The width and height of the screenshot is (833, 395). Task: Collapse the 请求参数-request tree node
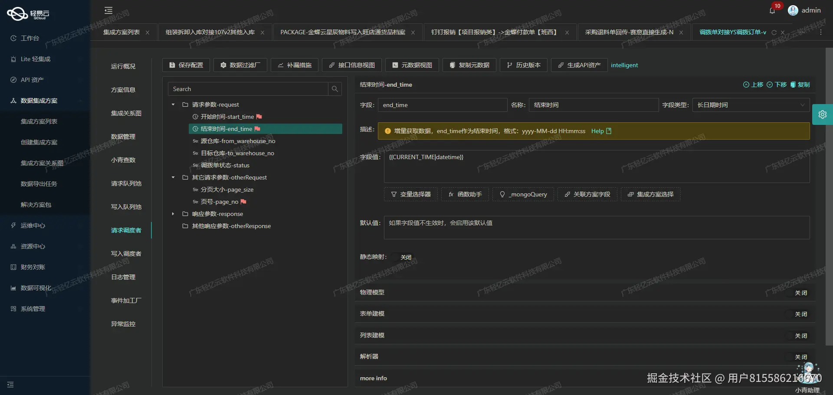[173, 104]
